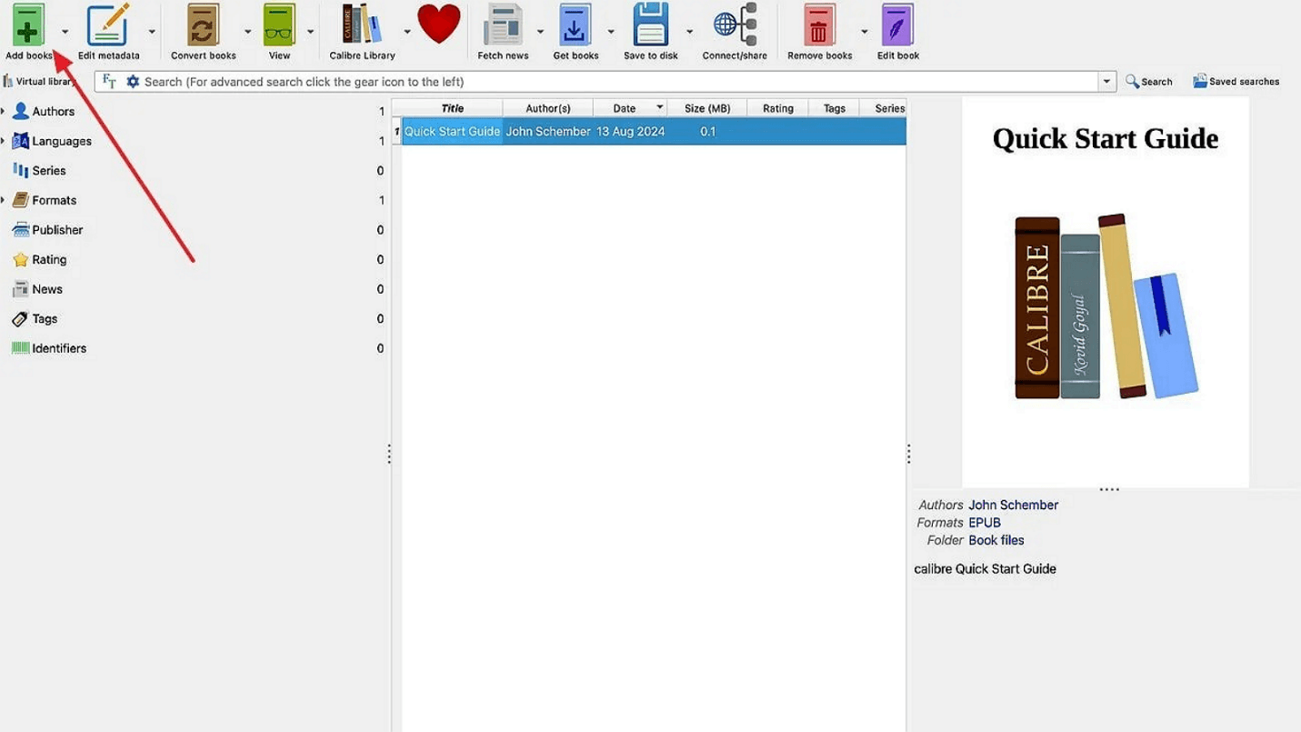The height and width of the screenshot is (732, 1301).
Task: Select the Tags category
Action: [x=35, y=318]
